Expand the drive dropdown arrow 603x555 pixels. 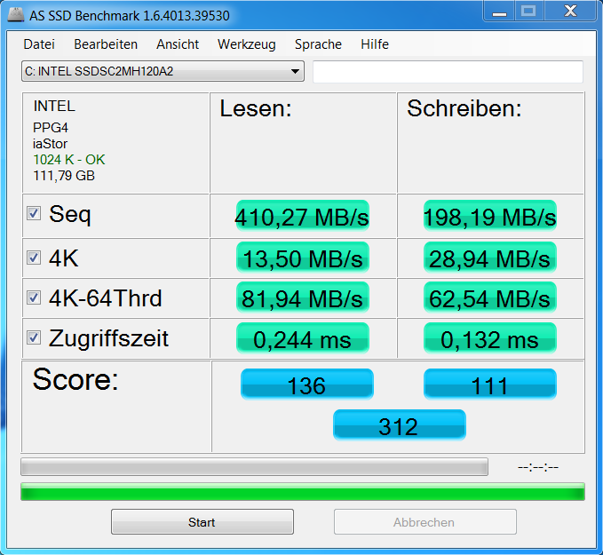click(295, 71)
